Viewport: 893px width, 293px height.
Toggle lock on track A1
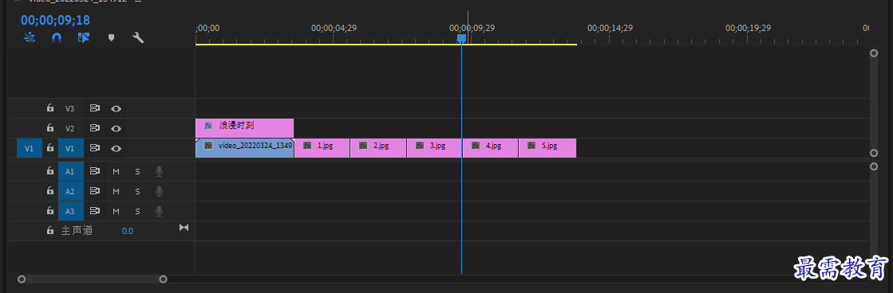50,171
